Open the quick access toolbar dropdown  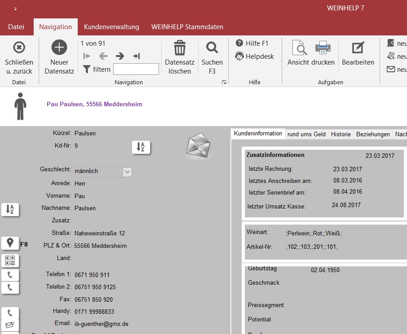point(15,9)
